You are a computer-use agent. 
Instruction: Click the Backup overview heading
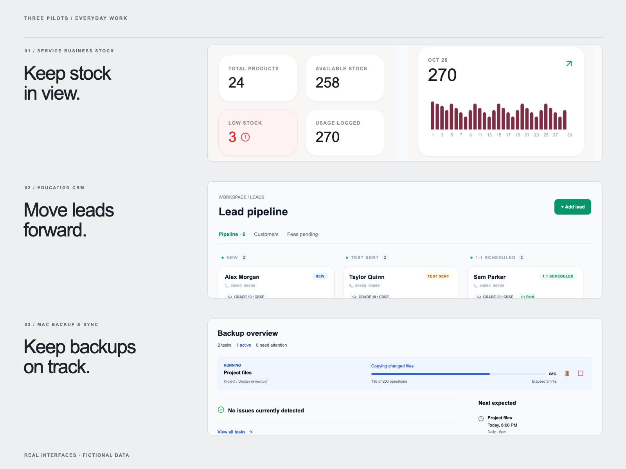tap(248, 333)
